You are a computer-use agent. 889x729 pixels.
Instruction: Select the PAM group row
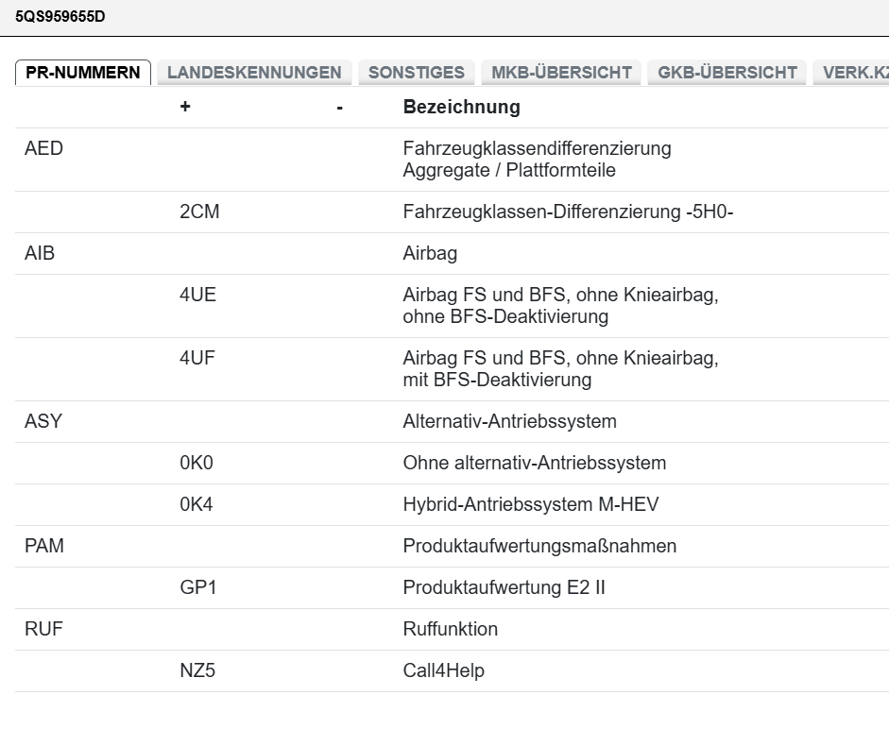(44, 546)
